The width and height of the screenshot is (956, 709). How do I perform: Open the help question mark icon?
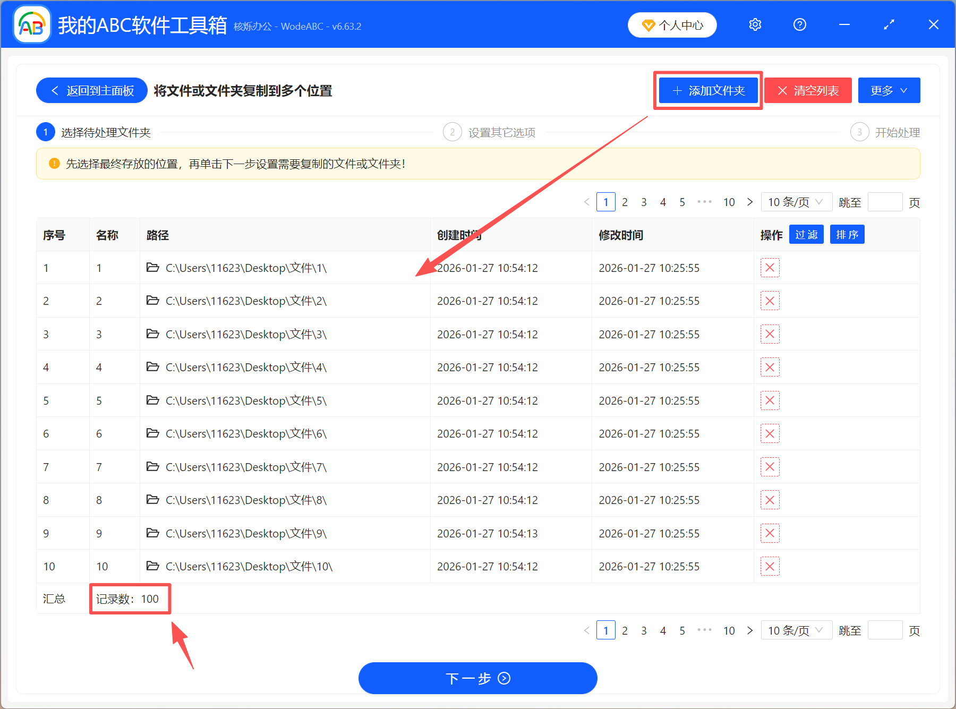tap(799, 24)
